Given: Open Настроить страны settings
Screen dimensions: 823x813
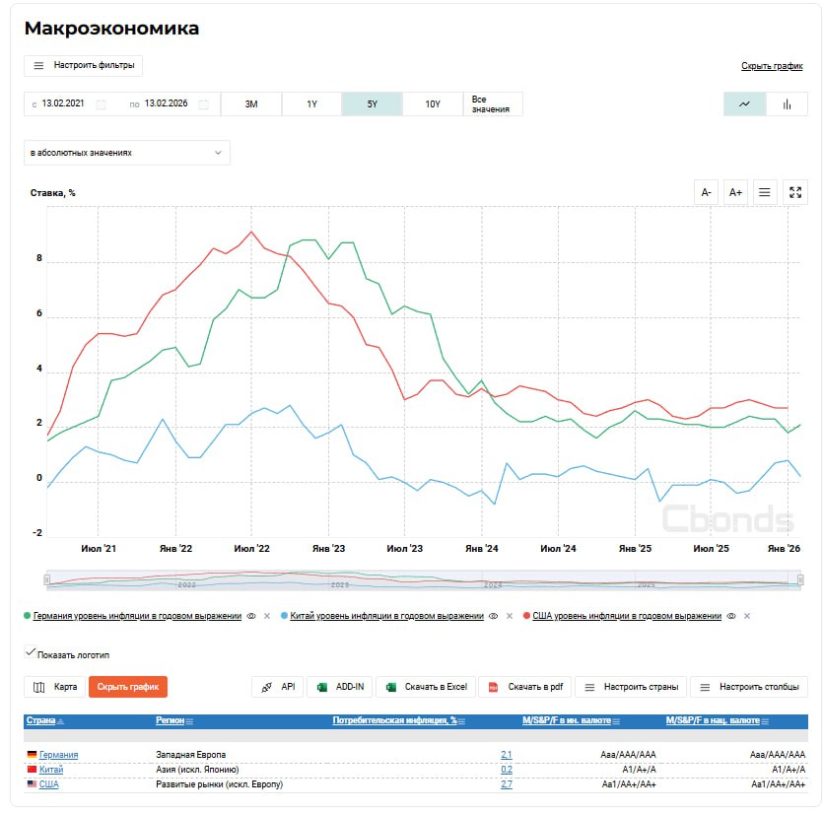Looking at the screenshot, I should 629,687.
